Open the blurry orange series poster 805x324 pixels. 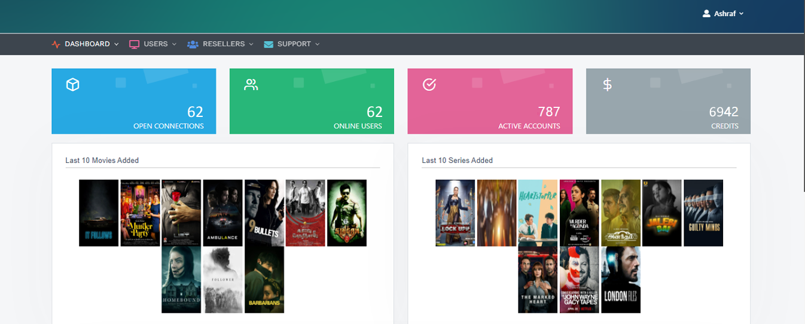pyautogui.click(x=496, y=213)
